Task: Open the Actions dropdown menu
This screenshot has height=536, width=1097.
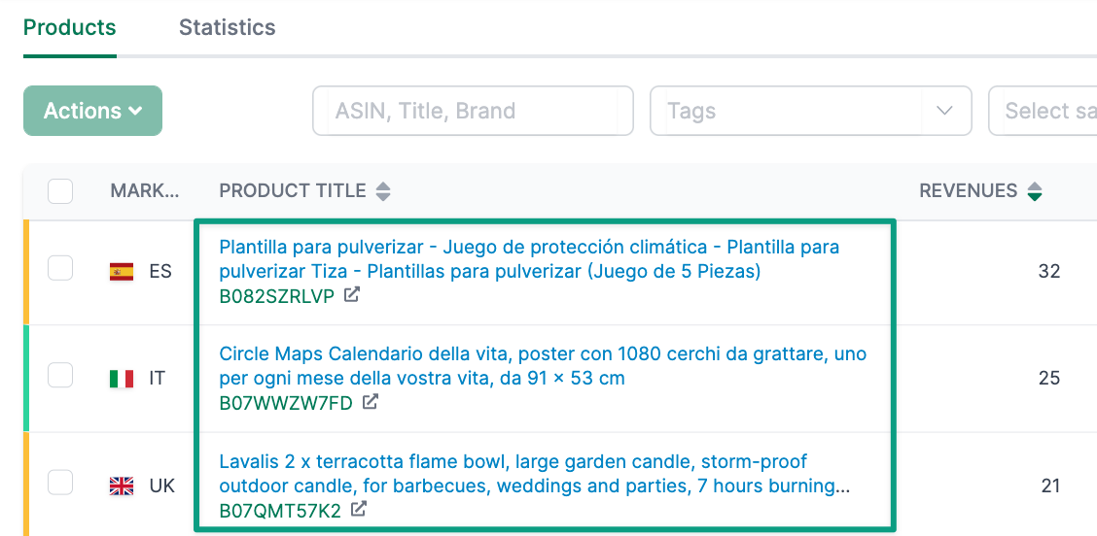Action: (92, 111)
